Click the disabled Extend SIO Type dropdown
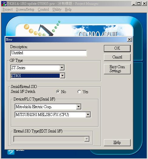The width and height of the screenshot is (148, 159). 51,139
